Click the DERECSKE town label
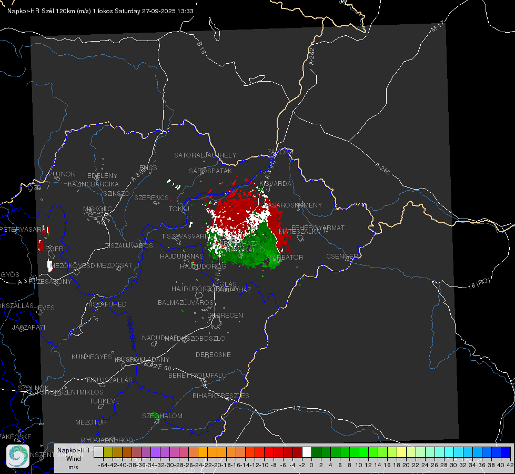Image resolution: width=515 pixels, height=474 pixels. 213,355
